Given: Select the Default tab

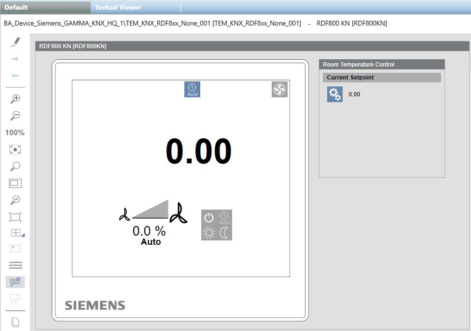Looking at the screenshot, I should point(16,7).
